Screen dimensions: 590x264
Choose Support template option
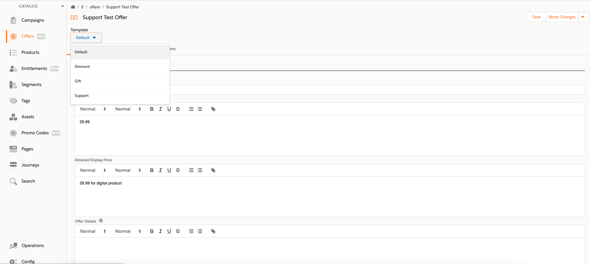click(120, 96)
